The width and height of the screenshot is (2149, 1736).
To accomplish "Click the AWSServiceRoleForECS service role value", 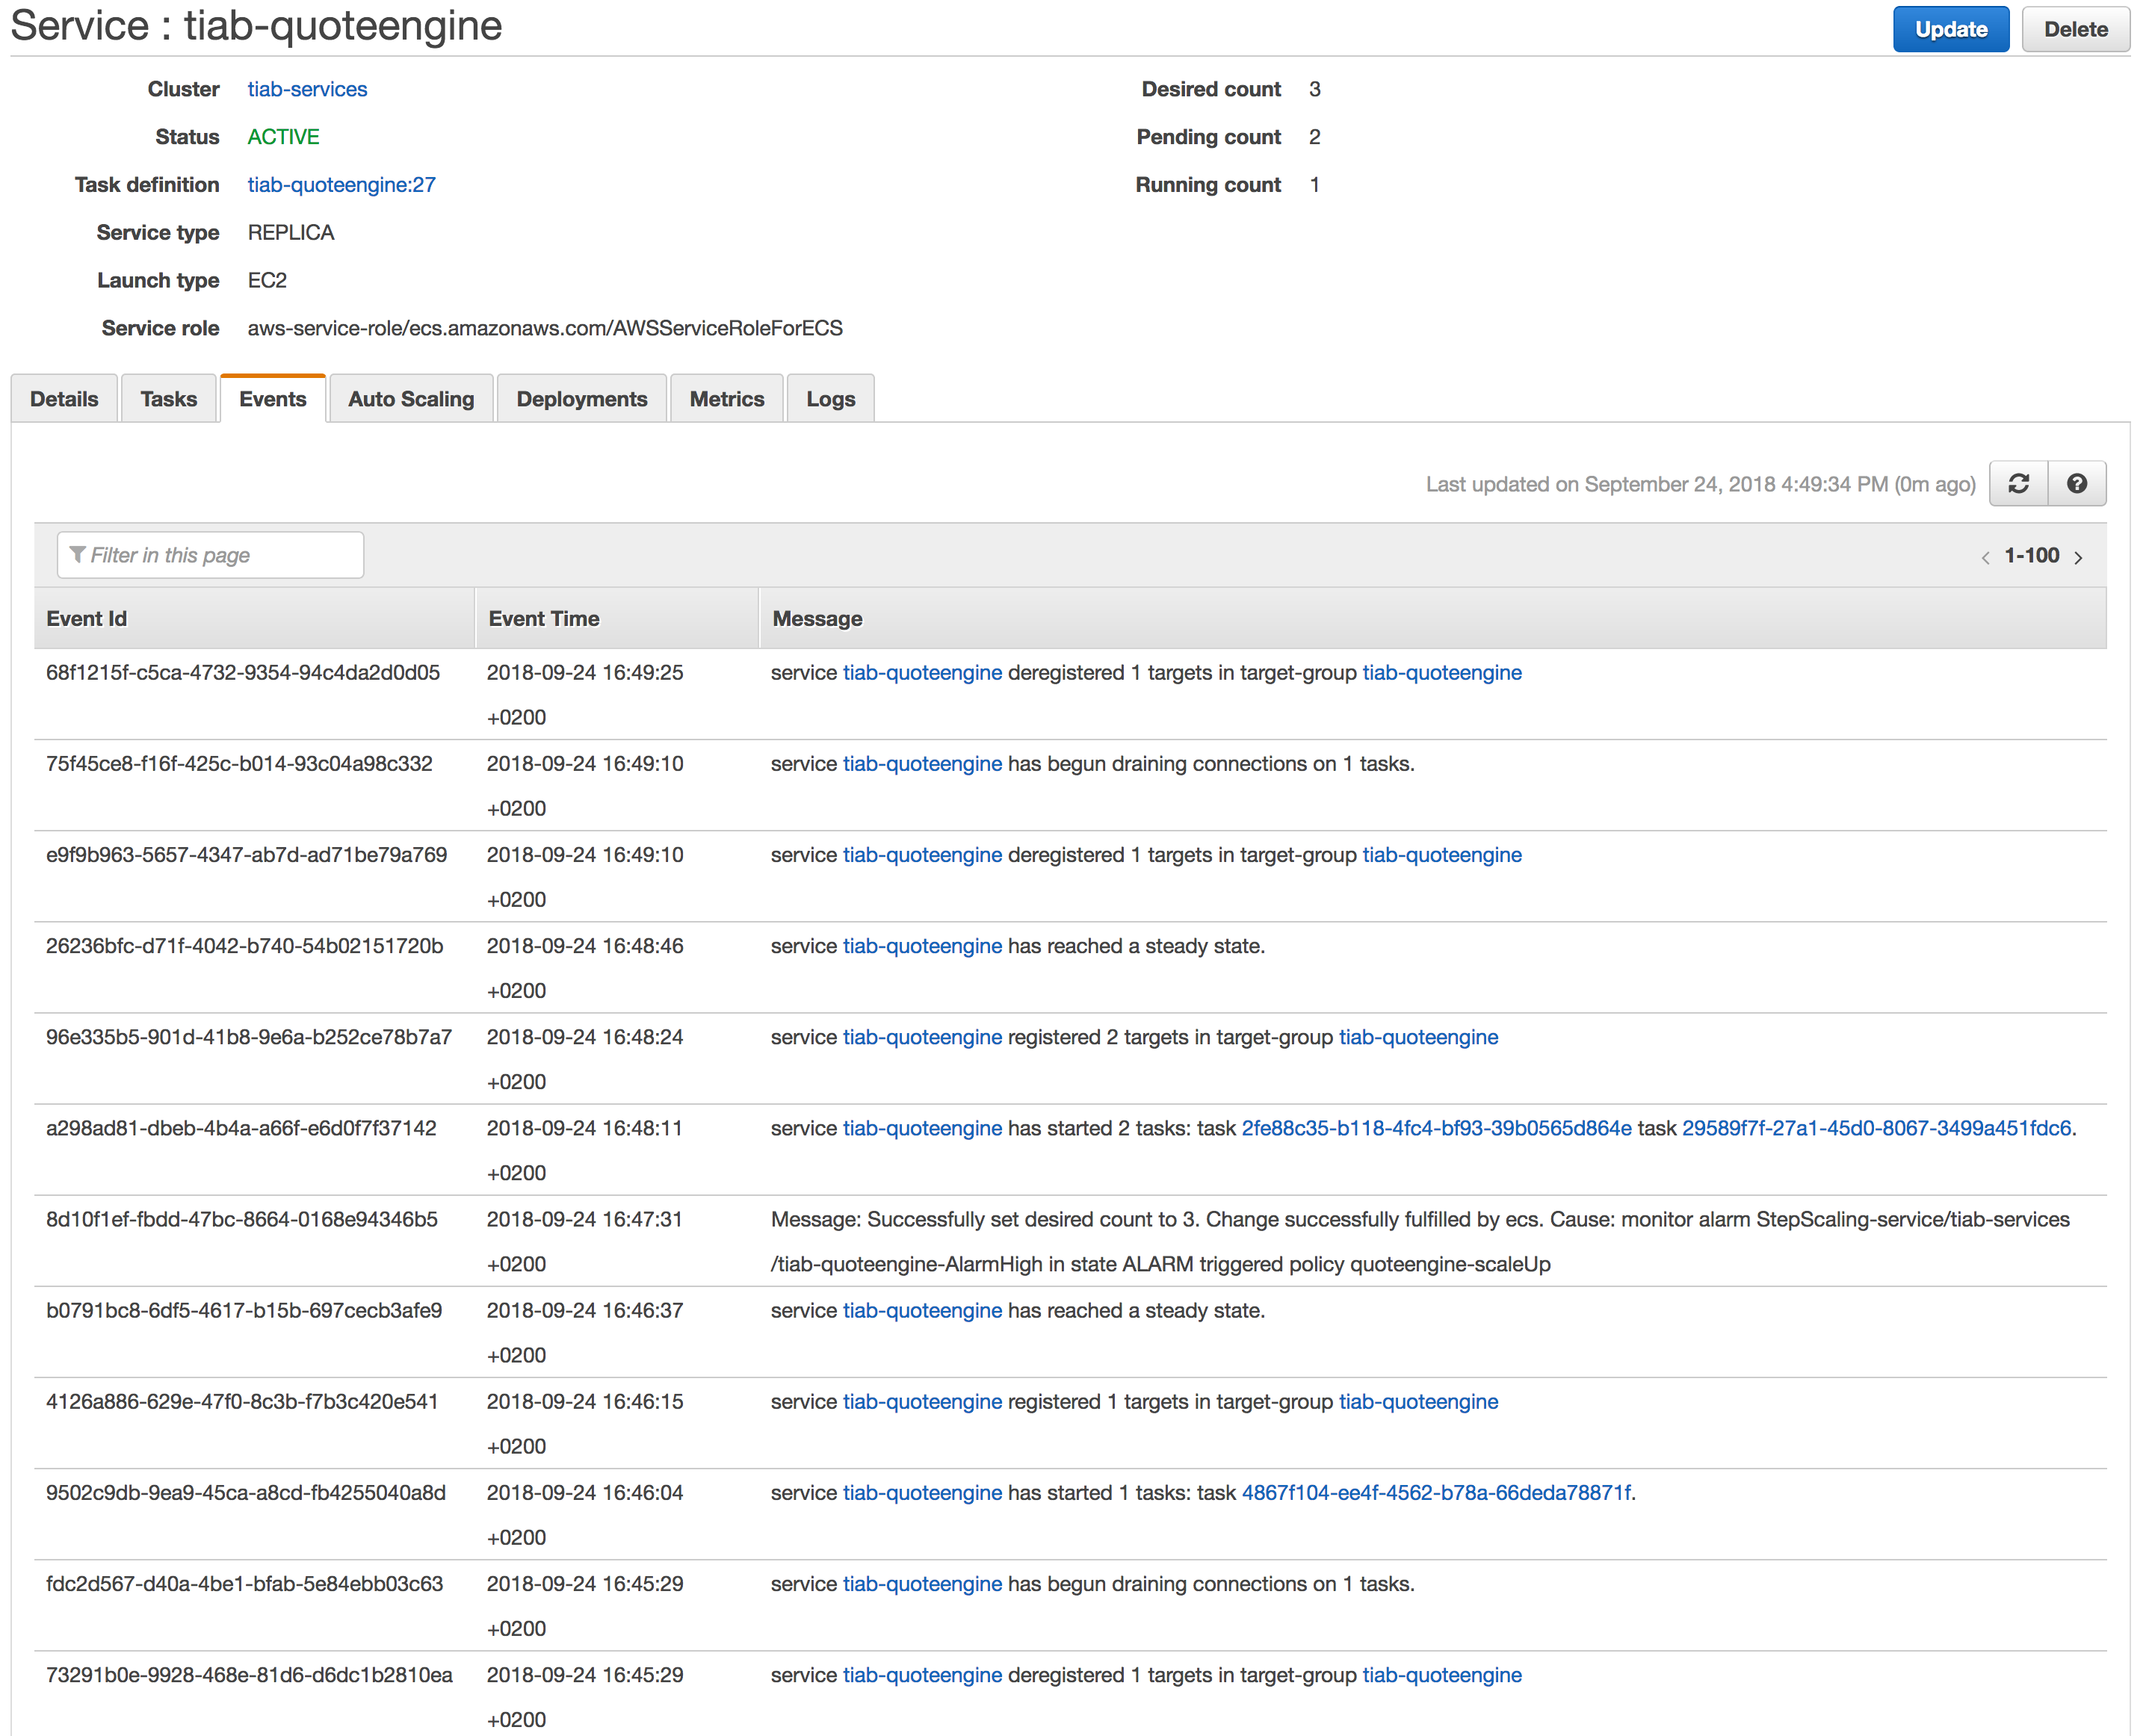I will [x=545, y=328].
